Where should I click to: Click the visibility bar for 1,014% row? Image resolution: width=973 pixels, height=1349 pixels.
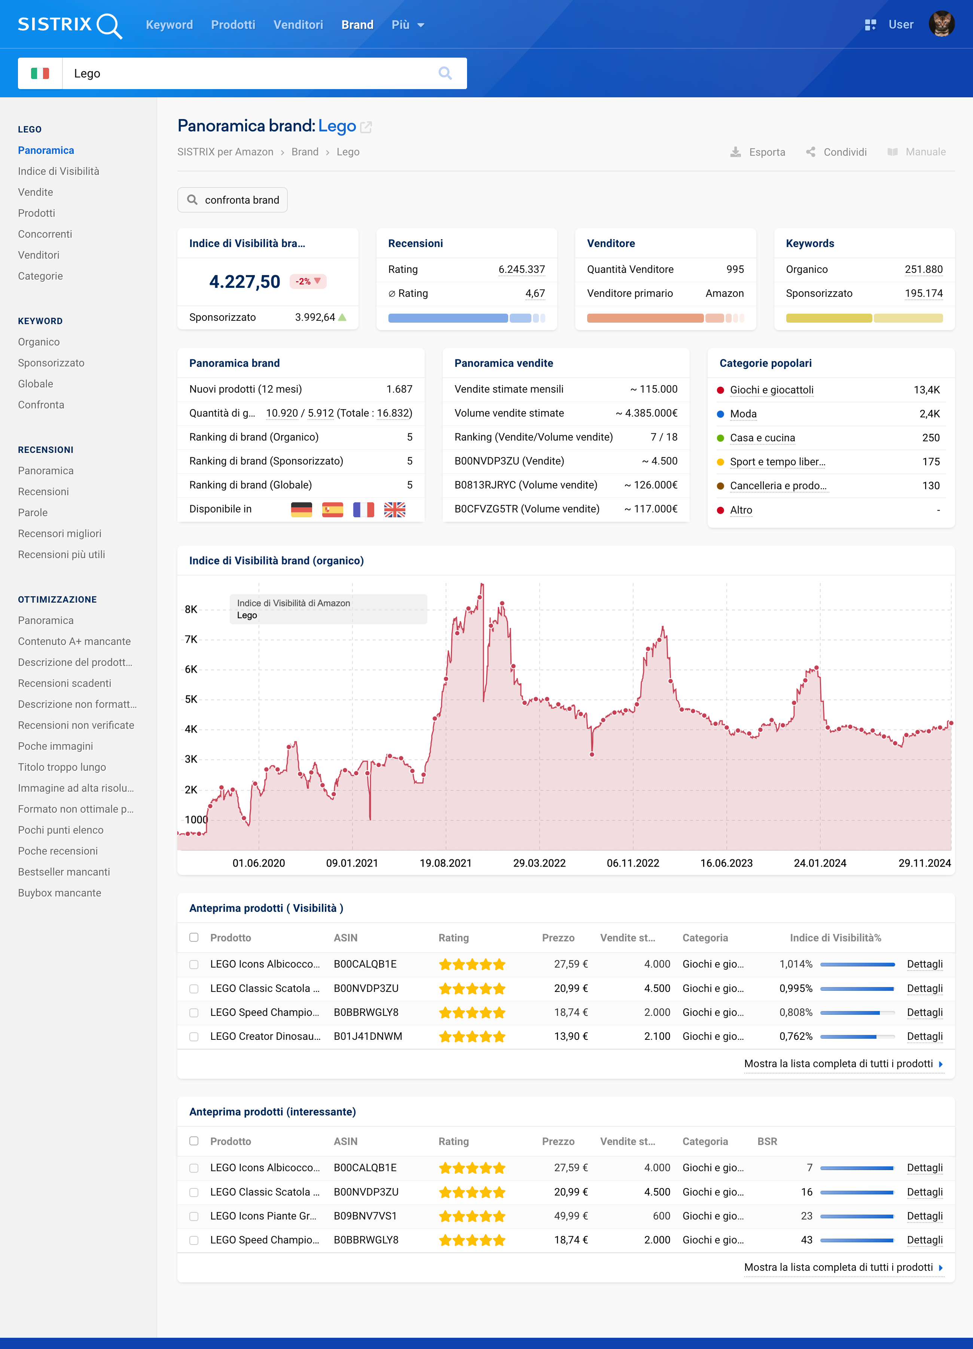click(x=857, y=965)
